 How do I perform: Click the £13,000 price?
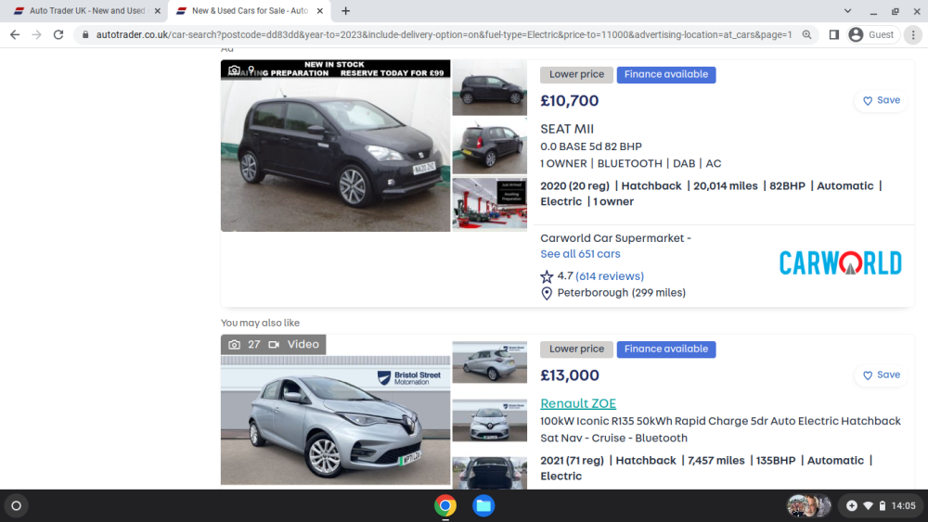pyautogui.click(x=570, y=375)
